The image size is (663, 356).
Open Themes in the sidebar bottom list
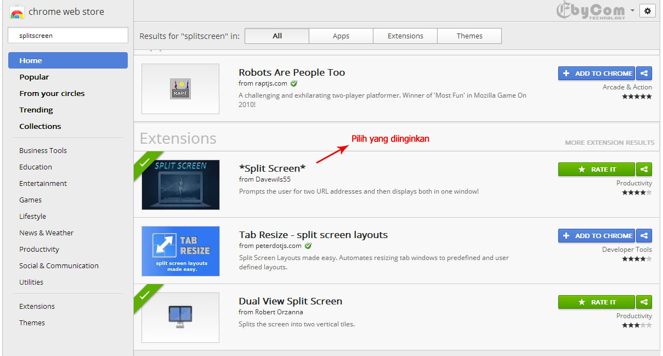coord(32,323)
